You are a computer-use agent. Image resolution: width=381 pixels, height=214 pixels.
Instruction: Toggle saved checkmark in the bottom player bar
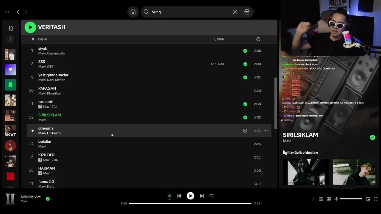[48, 199]
